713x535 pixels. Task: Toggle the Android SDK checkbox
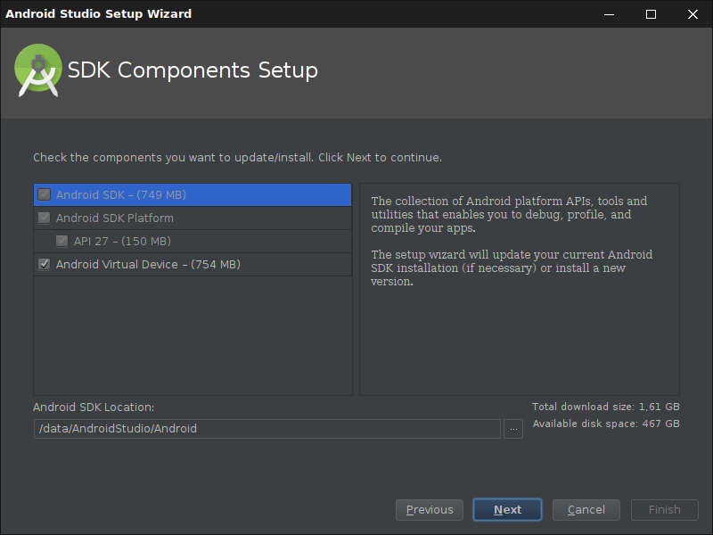pyautogui.click(x=44, y=195)
